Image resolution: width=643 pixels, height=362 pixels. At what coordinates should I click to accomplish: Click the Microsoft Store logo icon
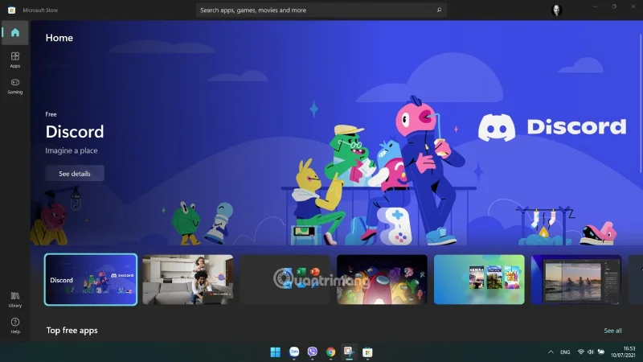11,10
